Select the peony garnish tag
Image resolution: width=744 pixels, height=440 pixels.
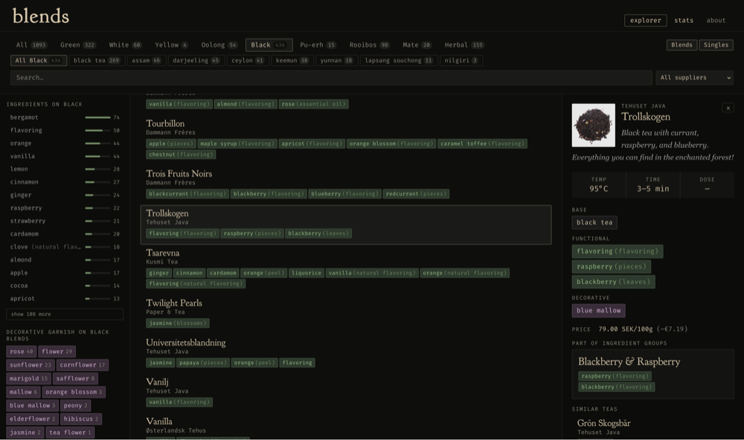(x=75, y=406)
